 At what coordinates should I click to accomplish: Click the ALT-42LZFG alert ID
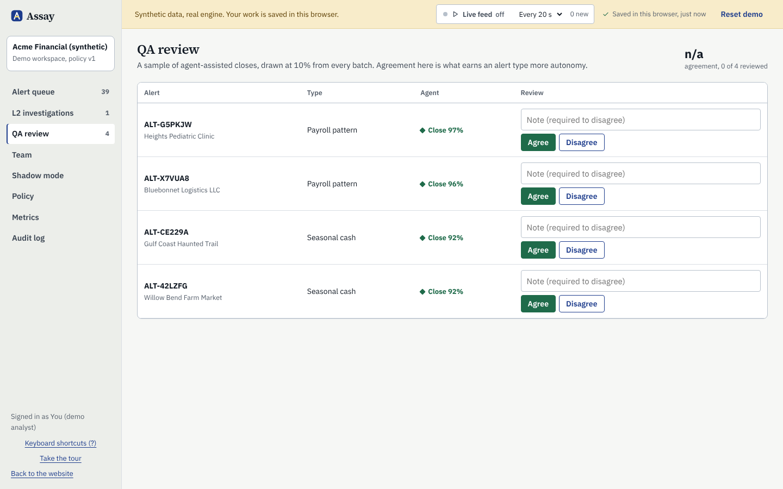(x=166, y=286)
